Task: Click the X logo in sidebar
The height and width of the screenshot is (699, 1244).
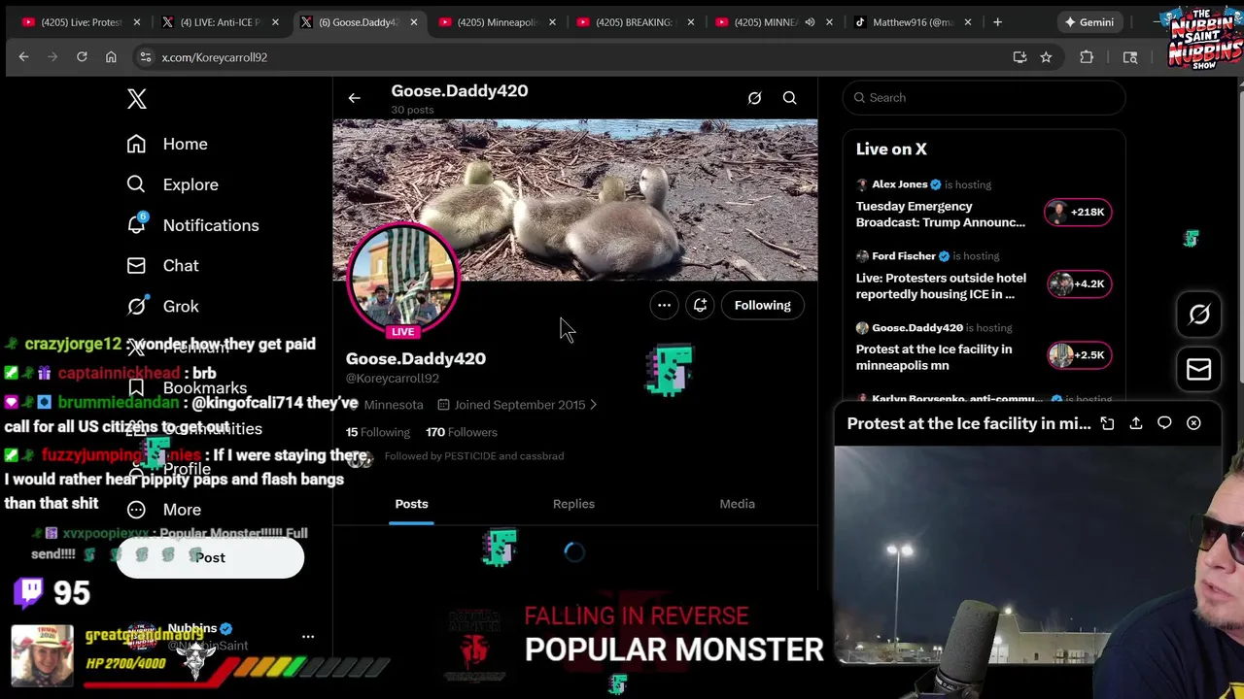Action: coord(137,99)
